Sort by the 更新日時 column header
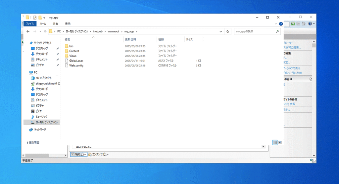Viewport: 339px width, 184px height. pyautogui.click(x=130, y=39)
